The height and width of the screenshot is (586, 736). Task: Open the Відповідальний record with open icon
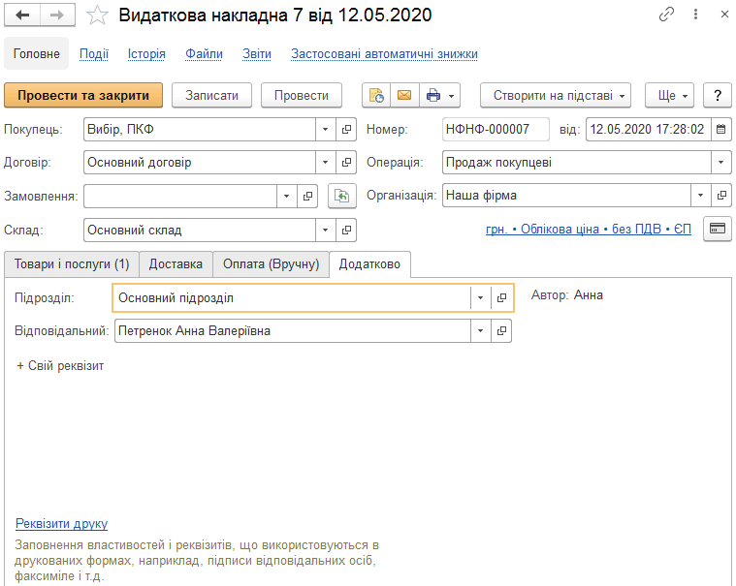pyautogui.click(x=501, y=330)
